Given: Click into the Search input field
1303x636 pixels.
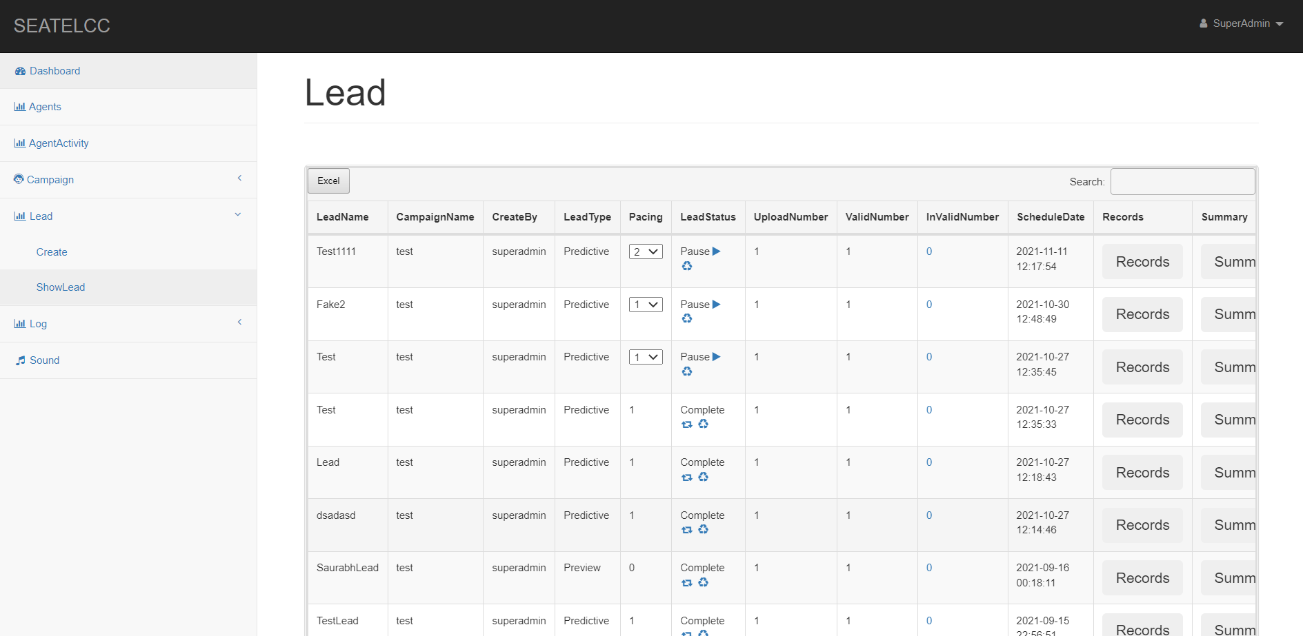Looking at the screenshot, I should tap(1182, 182).
